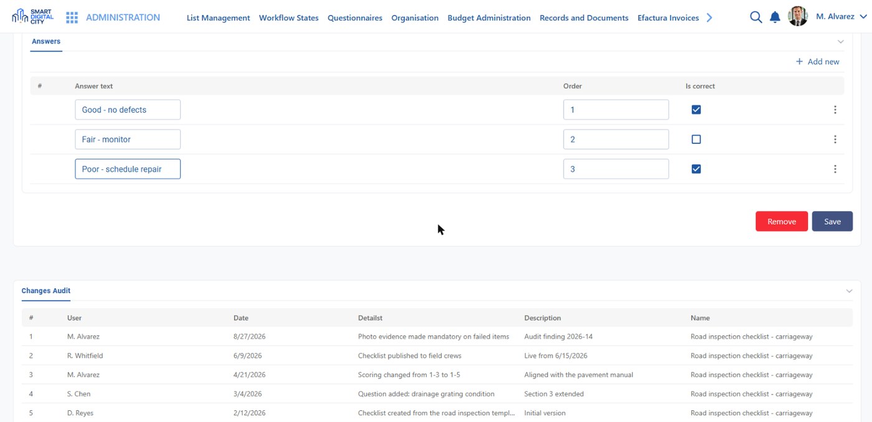Open options menu for 'Good - no defects' answer

coord(835,110)
